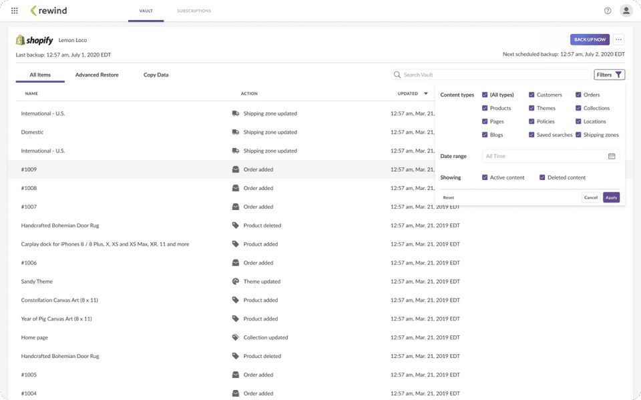Sort by the Name column header
Image resolution: width=641 pixels, height=400 pixels.
pos(31,93)
